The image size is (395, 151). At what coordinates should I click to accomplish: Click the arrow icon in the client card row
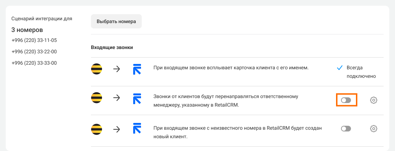click(117, 69)
